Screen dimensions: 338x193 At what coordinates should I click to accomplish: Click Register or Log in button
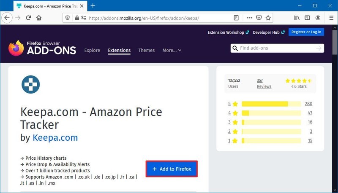306,32
